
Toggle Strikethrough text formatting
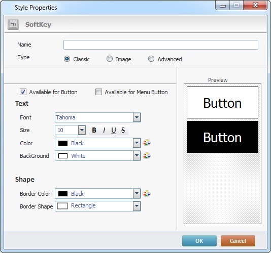click(x=123, y=130)
